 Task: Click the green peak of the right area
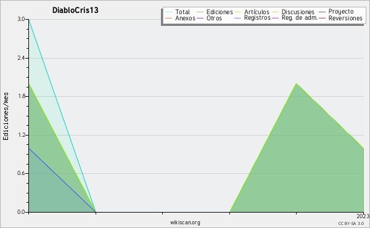click(x=297, y=84)
